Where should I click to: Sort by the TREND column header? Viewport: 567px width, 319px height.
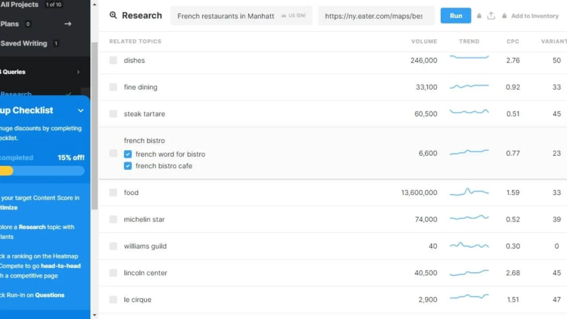469,41
